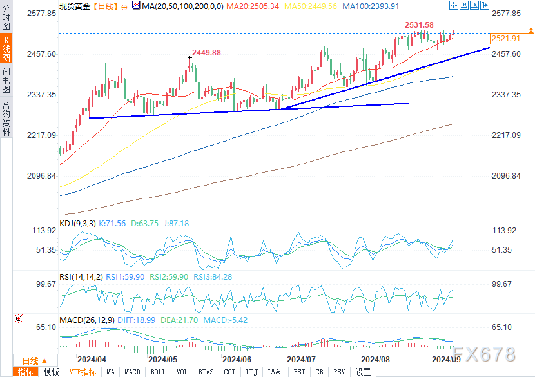
Task: Toggle the KDJ indicator in bottom bar
Action: 253,372
